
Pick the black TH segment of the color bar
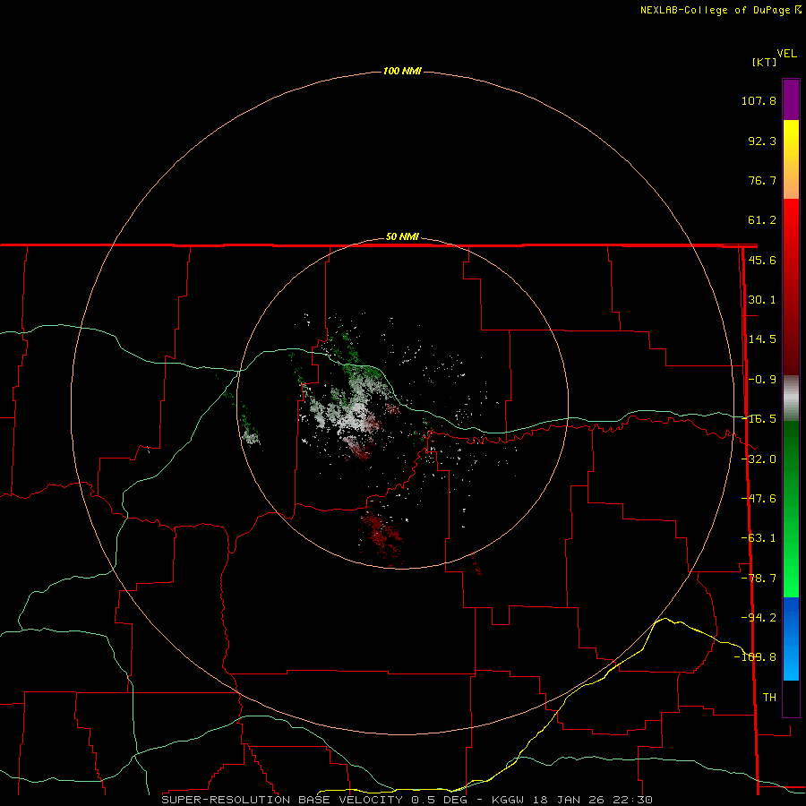click(x=791, y=698)
